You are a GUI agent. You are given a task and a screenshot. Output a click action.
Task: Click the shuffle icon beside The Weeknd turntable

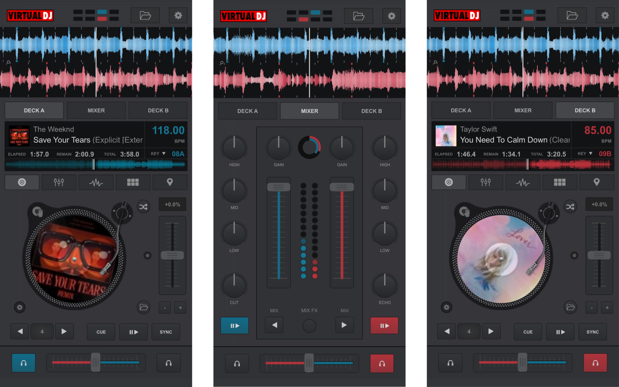143,207
